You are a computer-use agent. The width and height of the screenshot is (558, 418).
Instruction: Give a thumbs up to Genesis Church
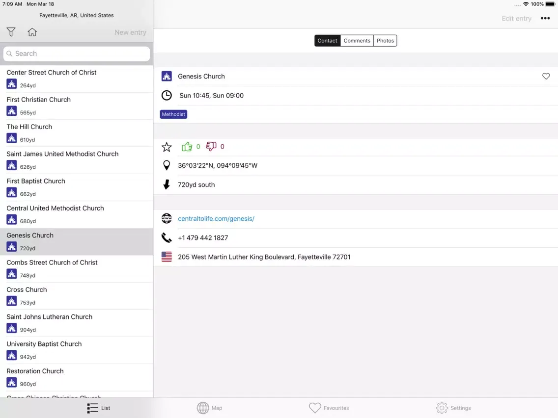(x=187, y=146)
